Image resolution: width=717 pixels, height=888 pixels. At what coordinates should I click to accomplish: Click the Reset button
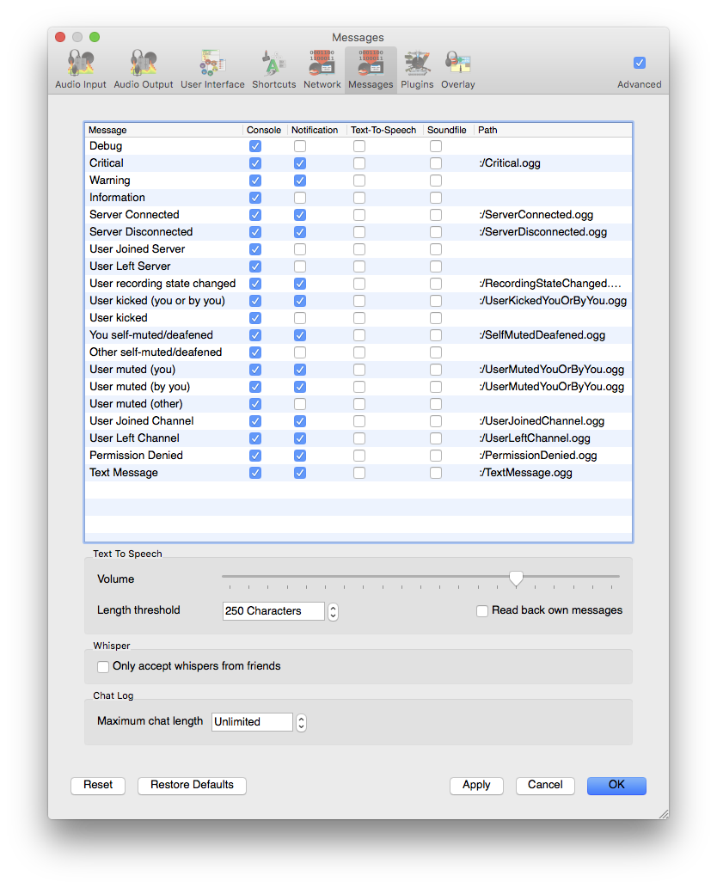pos(98,785)
